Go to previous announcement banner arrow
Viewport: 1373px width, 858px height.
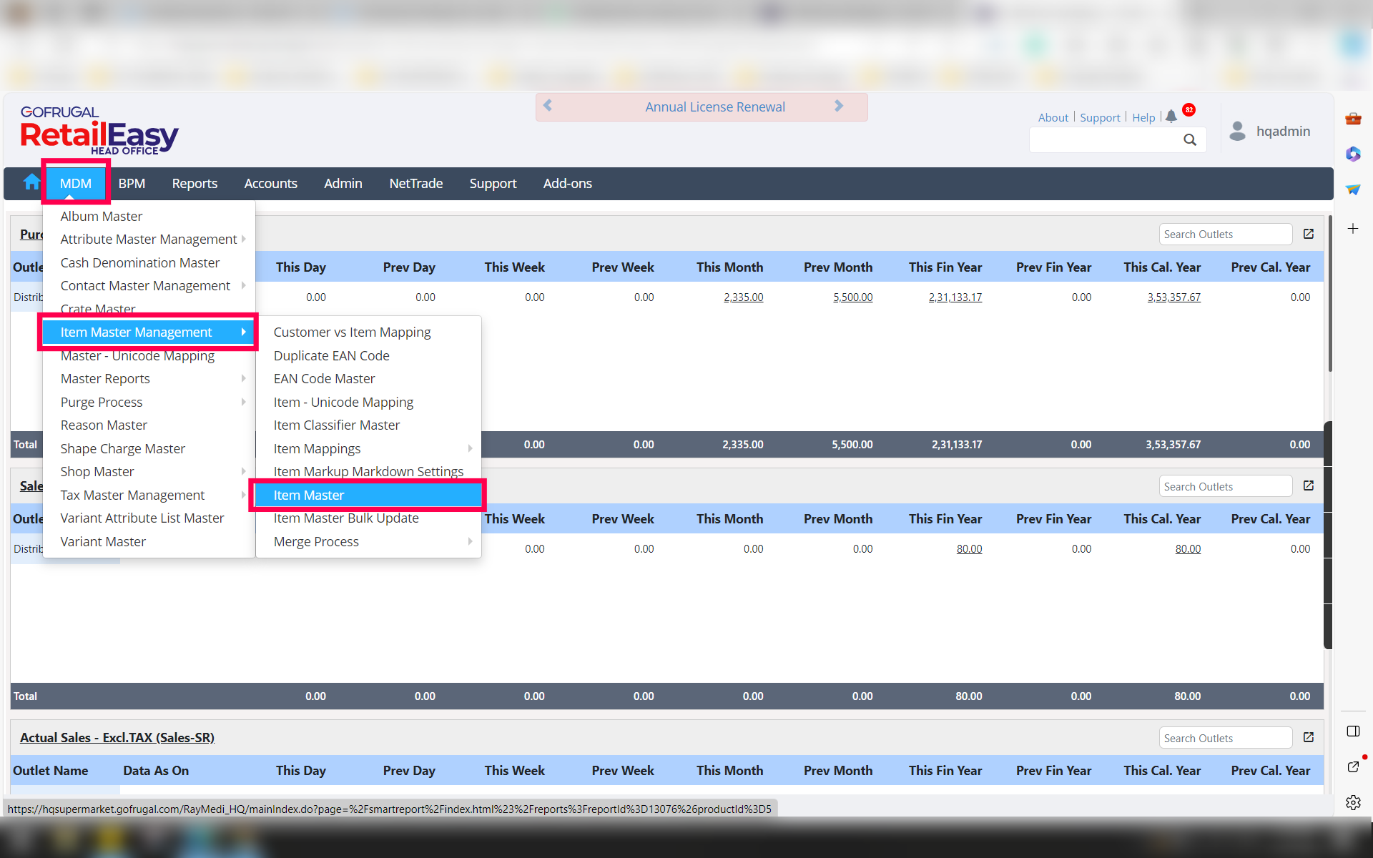(548, 107)
